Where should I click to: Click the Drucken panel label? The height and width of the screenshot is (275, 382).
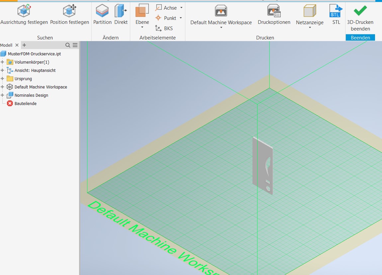pos(265,38)
